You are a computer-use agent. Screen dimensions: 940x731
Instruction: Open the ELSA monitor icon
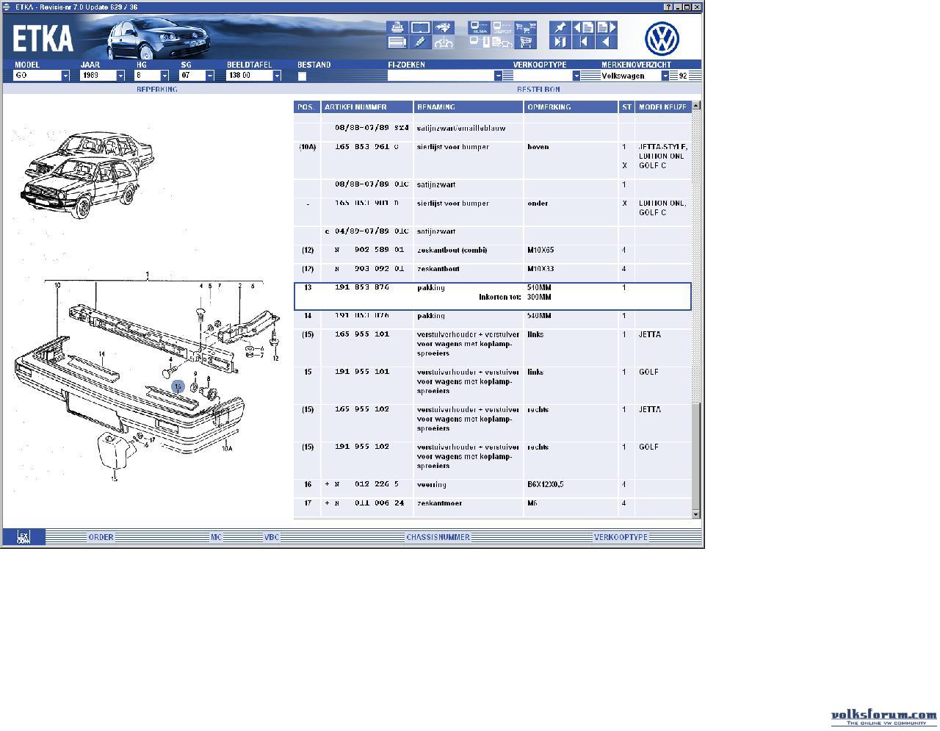click(480, 28)
